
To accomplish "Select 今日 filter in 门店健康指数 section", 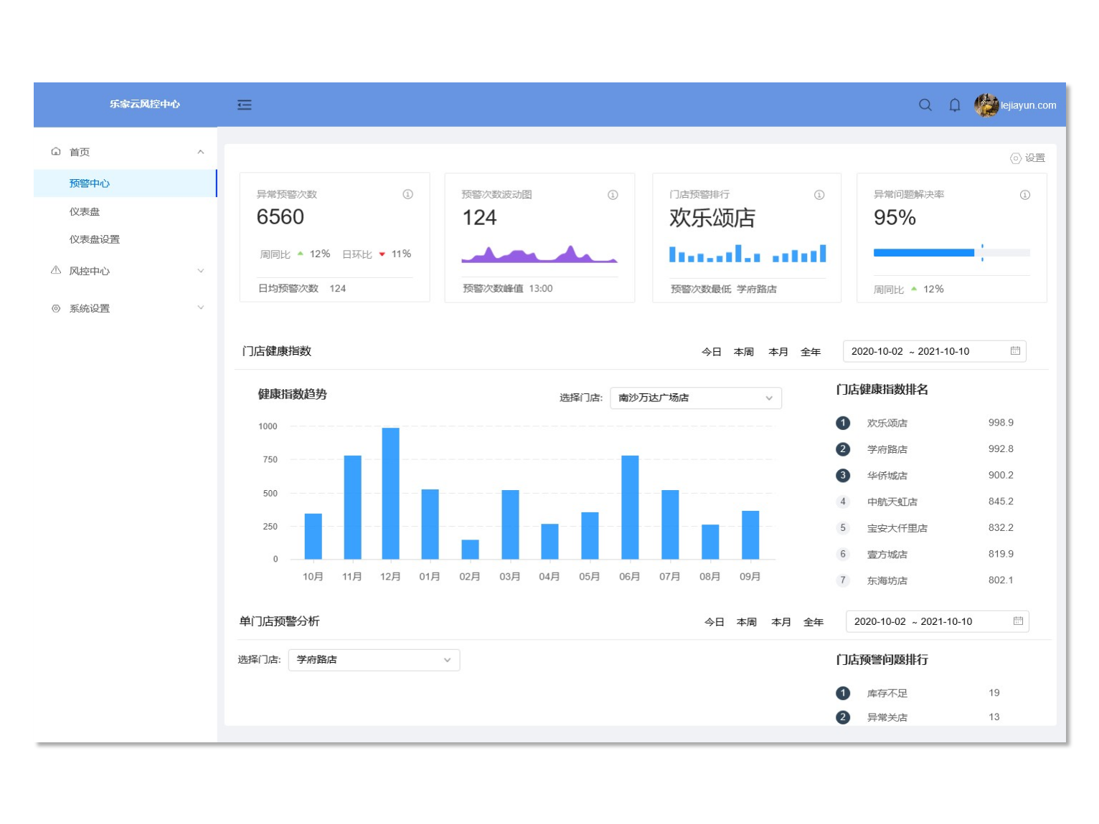I will click(x=711, y=352).
